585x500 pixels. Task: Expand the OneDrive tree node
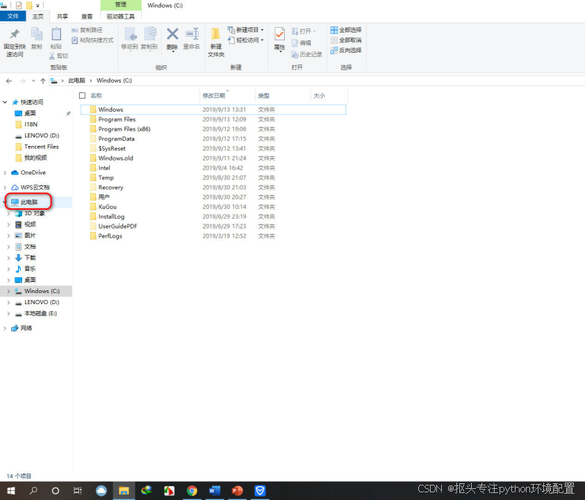tap(5, 173)
